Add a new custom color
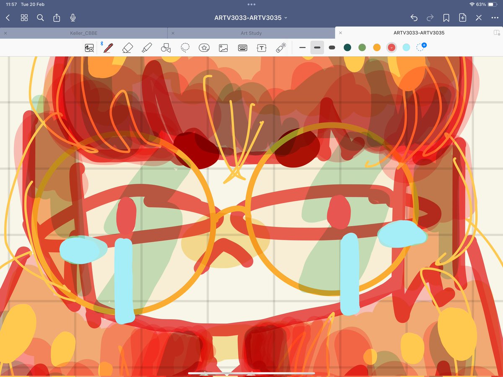The height and width of the screenshot is (377, 503). pos(421,47)
